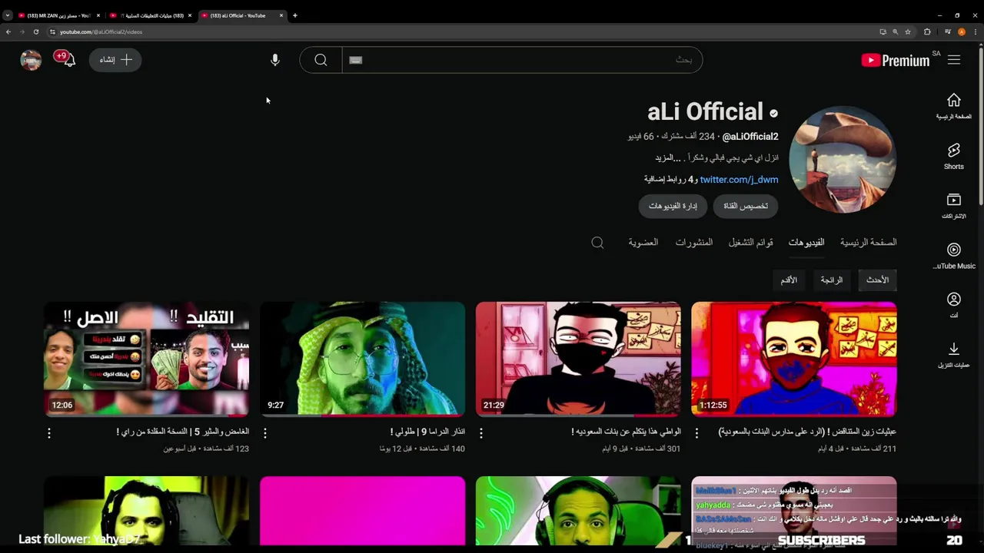The height and width of the screenshot is (553, 984).
Task: Start voice search with the microphone
Action: 275,60
